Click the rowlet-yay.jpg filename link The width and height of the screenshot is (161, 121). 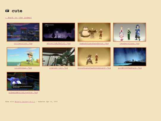pos(58,68)
